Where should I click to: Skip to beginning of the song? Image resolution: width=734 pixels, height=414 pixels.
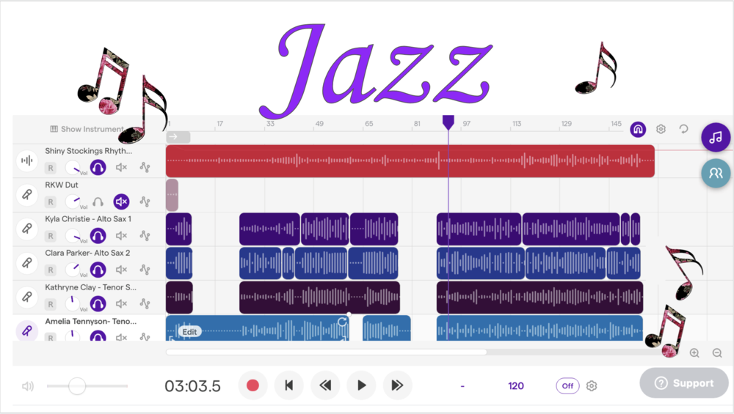click(x=288, y=385)
